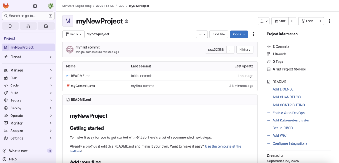Open the user avatar menu

click(x=51, y=6)
